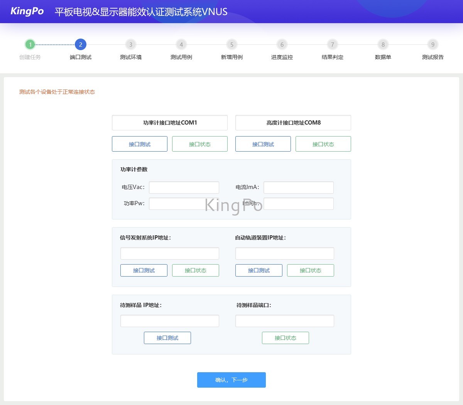Go to step 6 进度监控 circle

coord(282,44)
